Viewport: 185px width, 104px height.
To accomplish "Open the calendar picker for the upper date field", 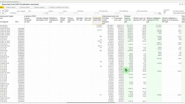I will point(3,11).
